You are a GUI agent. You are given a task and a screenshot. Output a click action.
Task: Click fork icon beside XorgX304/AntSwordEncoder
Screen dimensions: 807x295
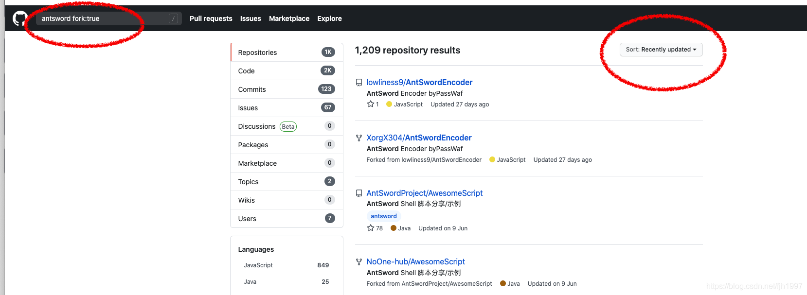pyautogui.click(x=359, y=138)
